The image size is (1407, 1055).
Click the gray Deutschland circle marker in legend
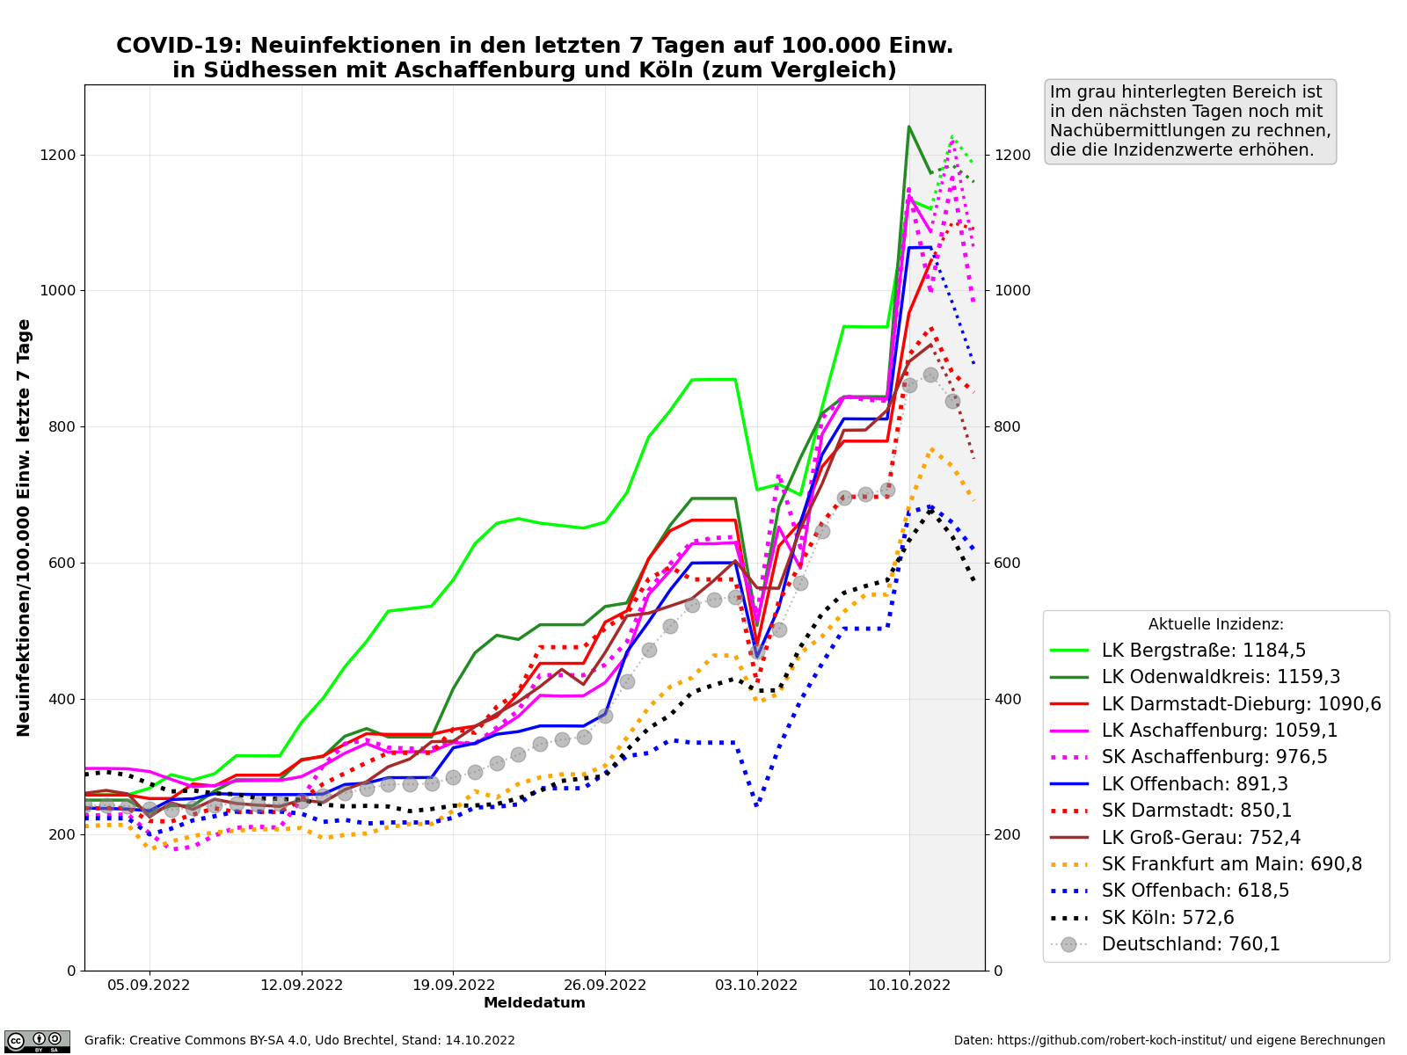[1068, 944]
